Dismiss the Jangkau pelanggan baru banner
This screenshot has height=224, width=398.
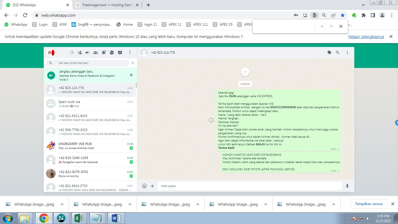click(131, 75)
